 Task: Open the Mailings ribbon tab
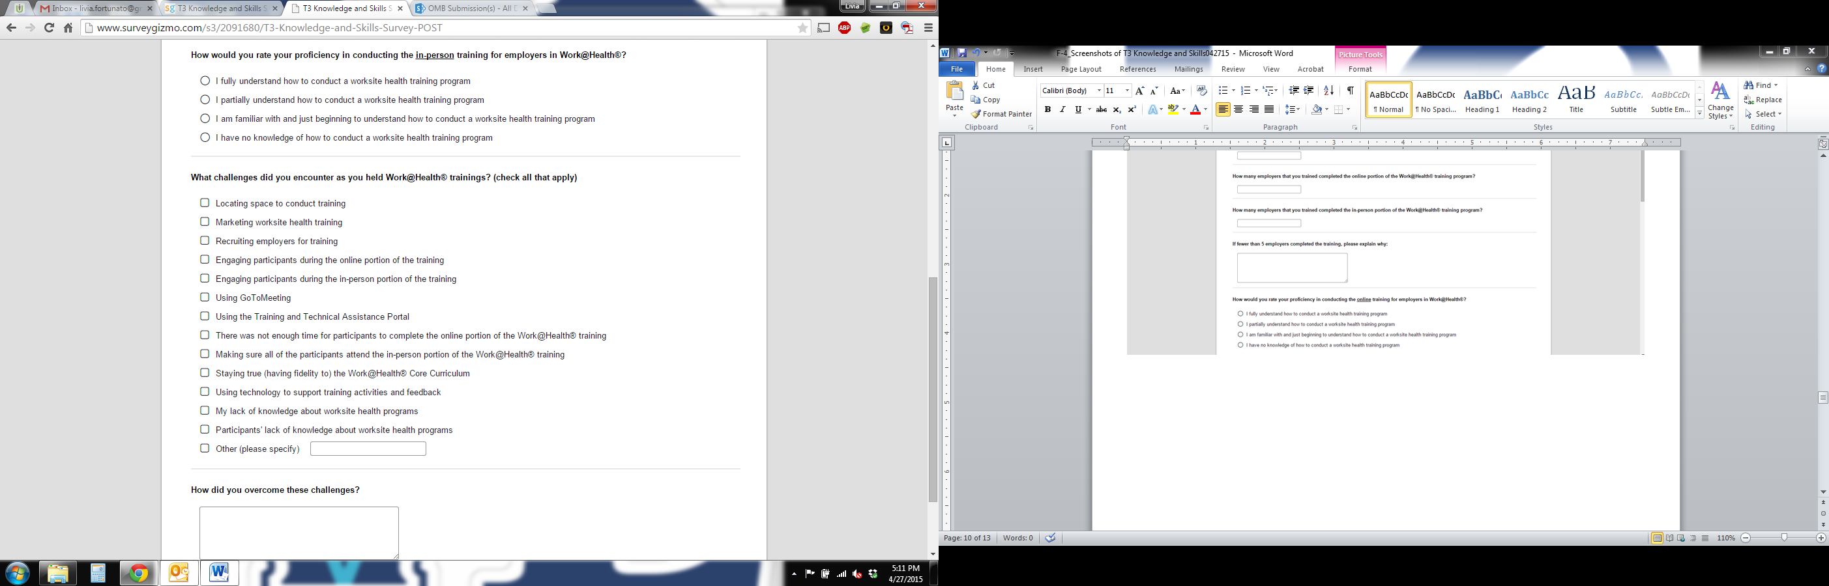click(1188, 69)
